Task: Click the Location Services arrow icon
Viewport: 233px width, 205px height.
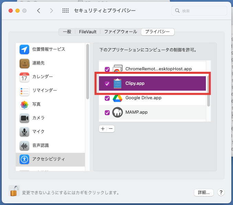Action: point(24,49)
